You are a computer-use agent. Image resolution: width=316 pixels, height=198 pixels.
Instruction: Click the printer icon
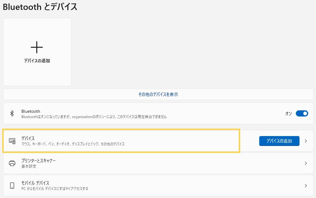[x=12, y=163]
